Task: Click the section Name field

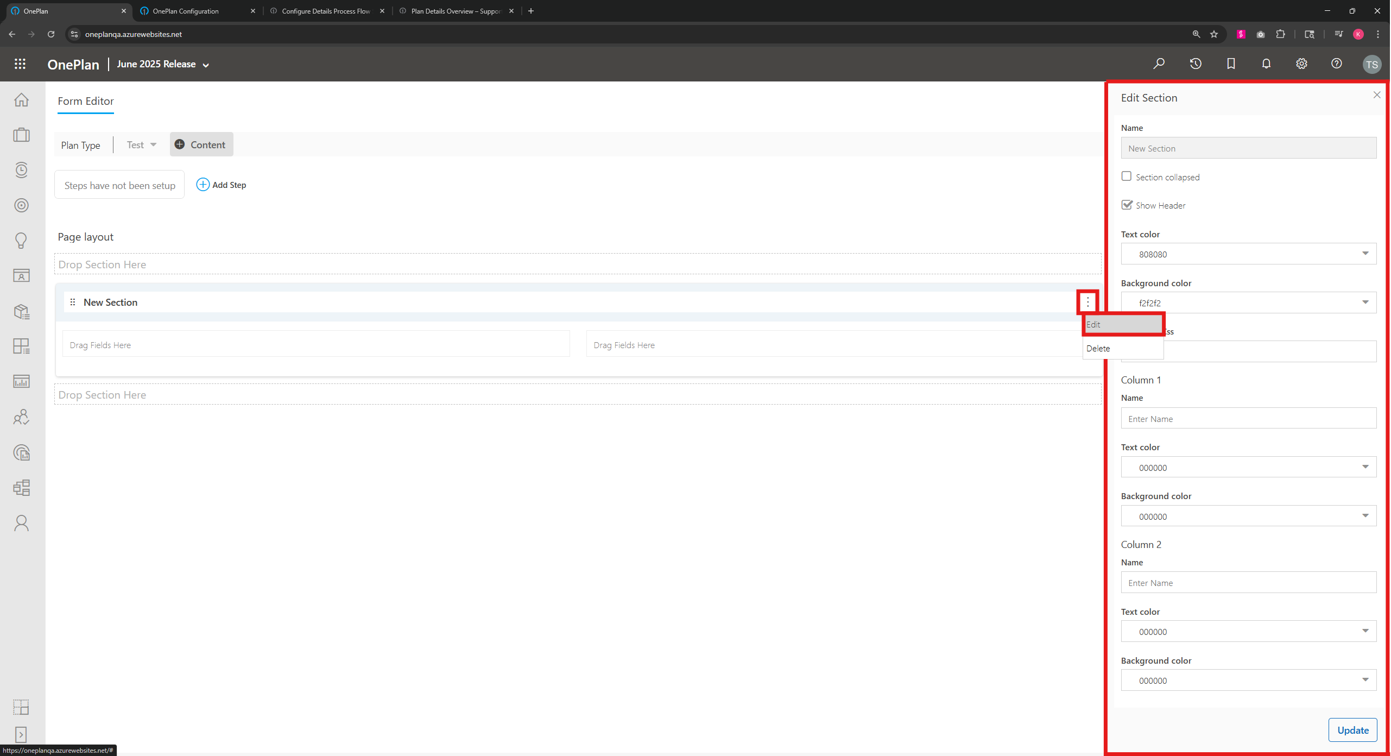Action: (x=1249, y=148)
